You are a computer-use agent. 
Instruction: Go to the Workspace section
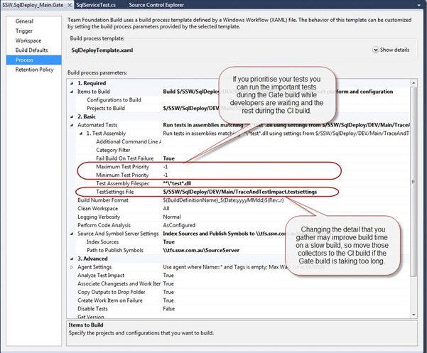29,41
